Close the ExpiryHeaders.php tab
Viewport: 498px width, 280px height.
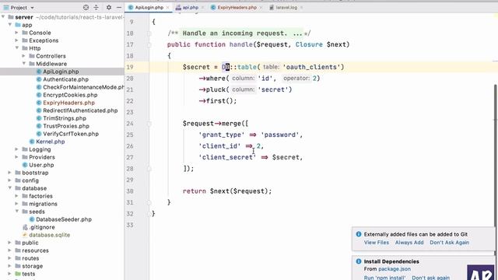[261, 7]
